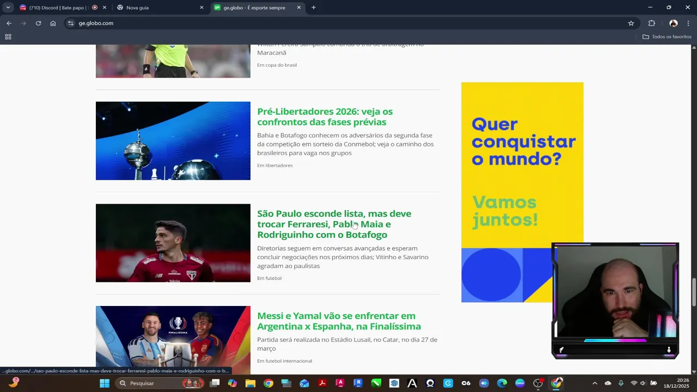697x392 pixels.
Task: Open the apps grid in bookmarks bar
Action: pos(8,36)
